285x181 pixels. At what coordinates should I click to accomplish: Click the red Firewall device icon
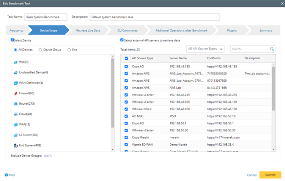pyautogui.click(x=16, y=94)
